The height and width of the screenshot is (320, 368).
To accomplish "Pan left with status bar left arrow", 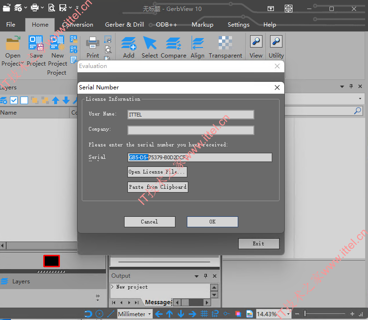I will click(159, 314).
